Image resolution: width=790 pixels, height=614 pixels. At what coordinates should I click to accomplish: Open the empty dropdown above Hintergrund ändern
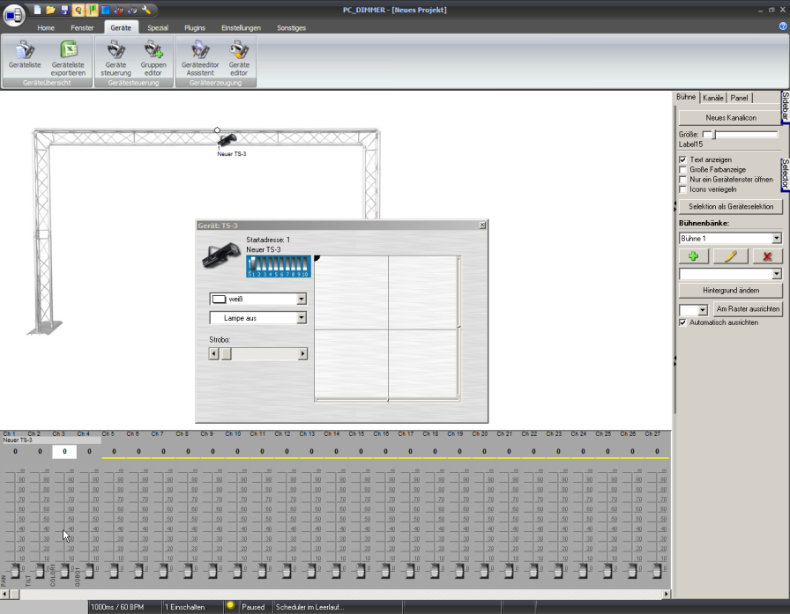tap(777, 274)
